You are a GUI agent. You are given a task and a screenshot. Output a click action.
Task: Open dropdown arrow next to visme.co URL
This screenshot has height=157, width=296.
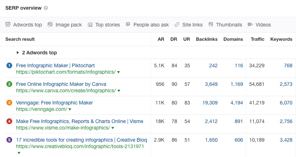[113, 128]
